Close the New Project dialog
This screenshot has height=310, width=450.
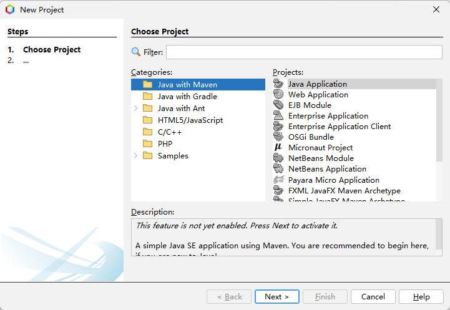436,9
